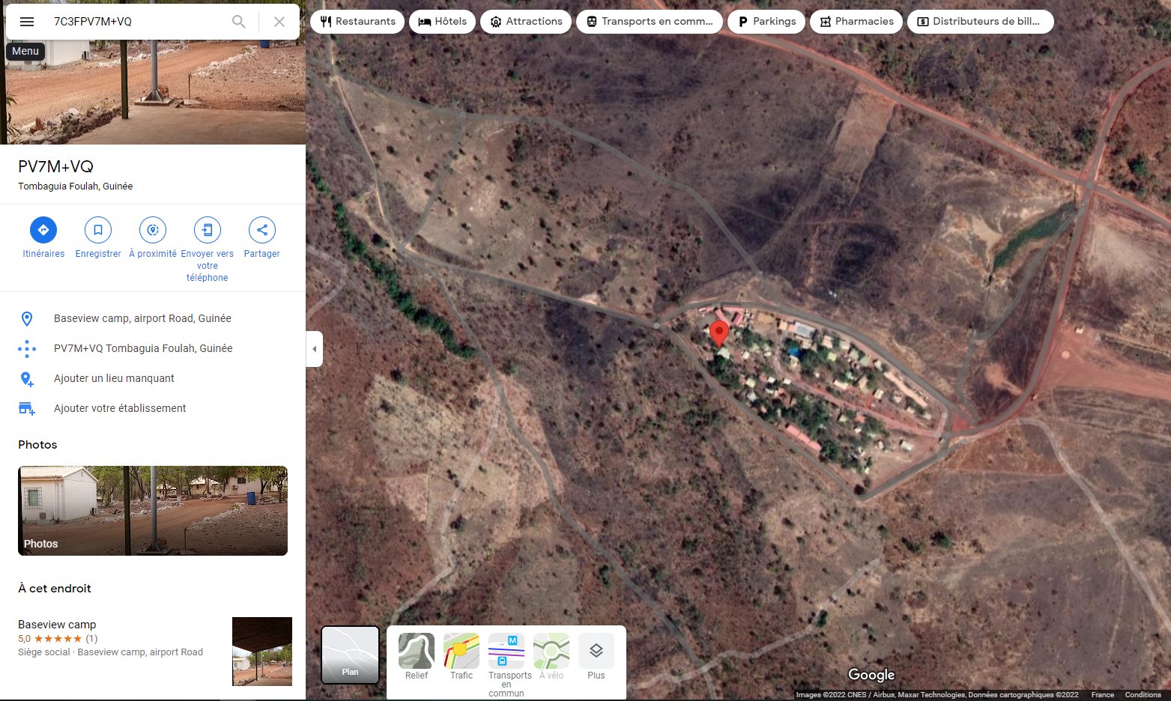Filter by Restaurants chip
Viewport: 1171px width, 701px height.
point(357,22)
